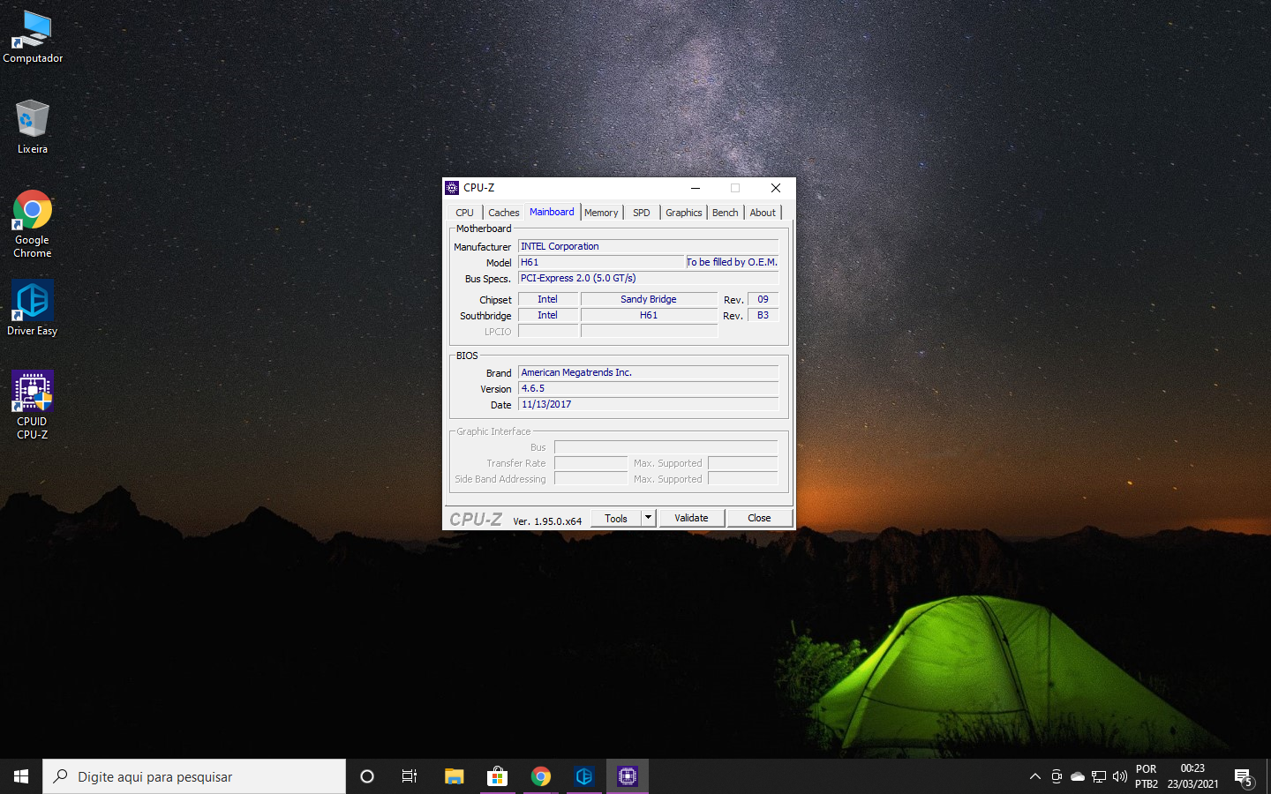Image resolution: width=1271 pixels, height=794 pixels.
Task: Open the clock showing 00:23
Action: 1192,776
